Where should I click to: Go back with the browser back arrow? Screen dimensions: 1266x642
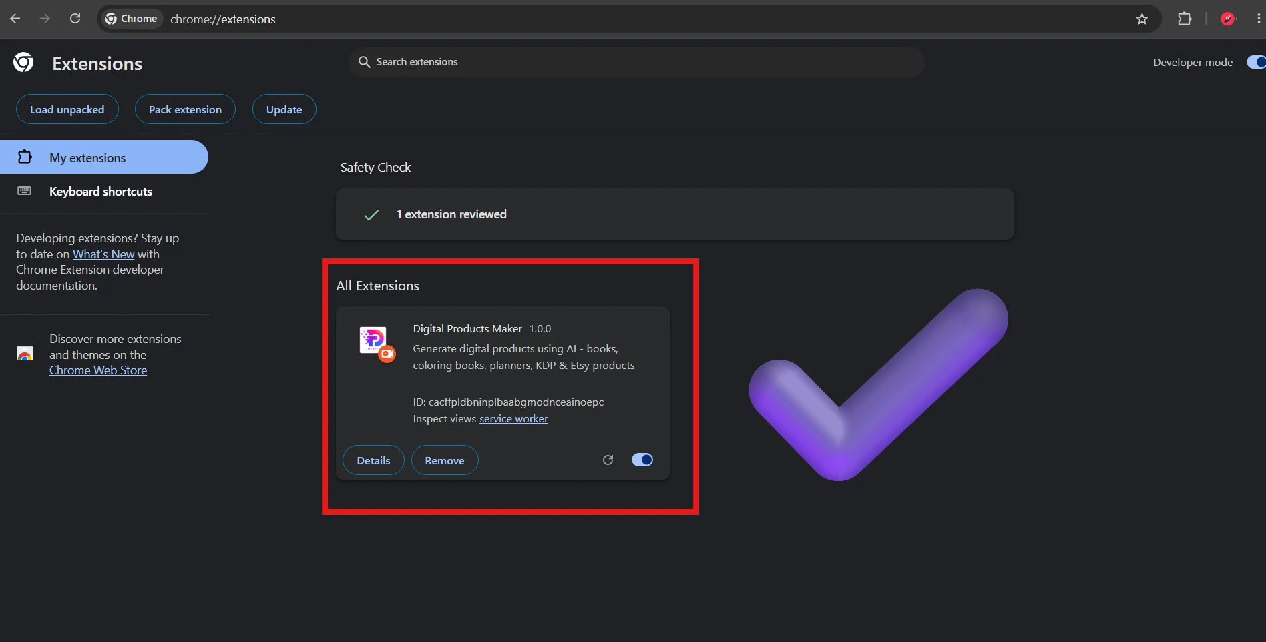[15, 19]
